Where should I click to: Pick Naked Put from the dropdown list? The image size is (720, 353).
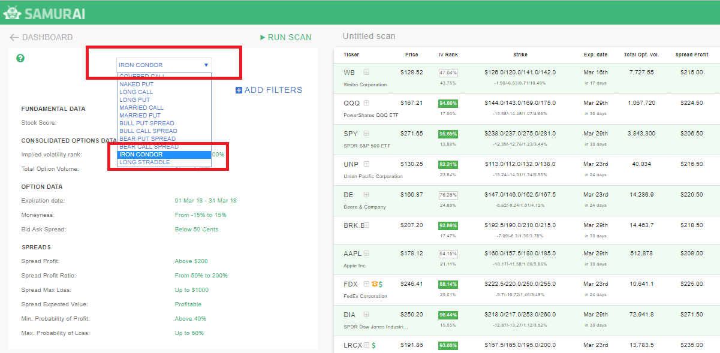click(x=136, y=85)
